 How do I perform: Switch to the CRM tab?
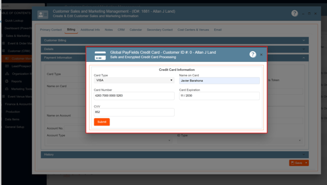[x=121, y=30]
